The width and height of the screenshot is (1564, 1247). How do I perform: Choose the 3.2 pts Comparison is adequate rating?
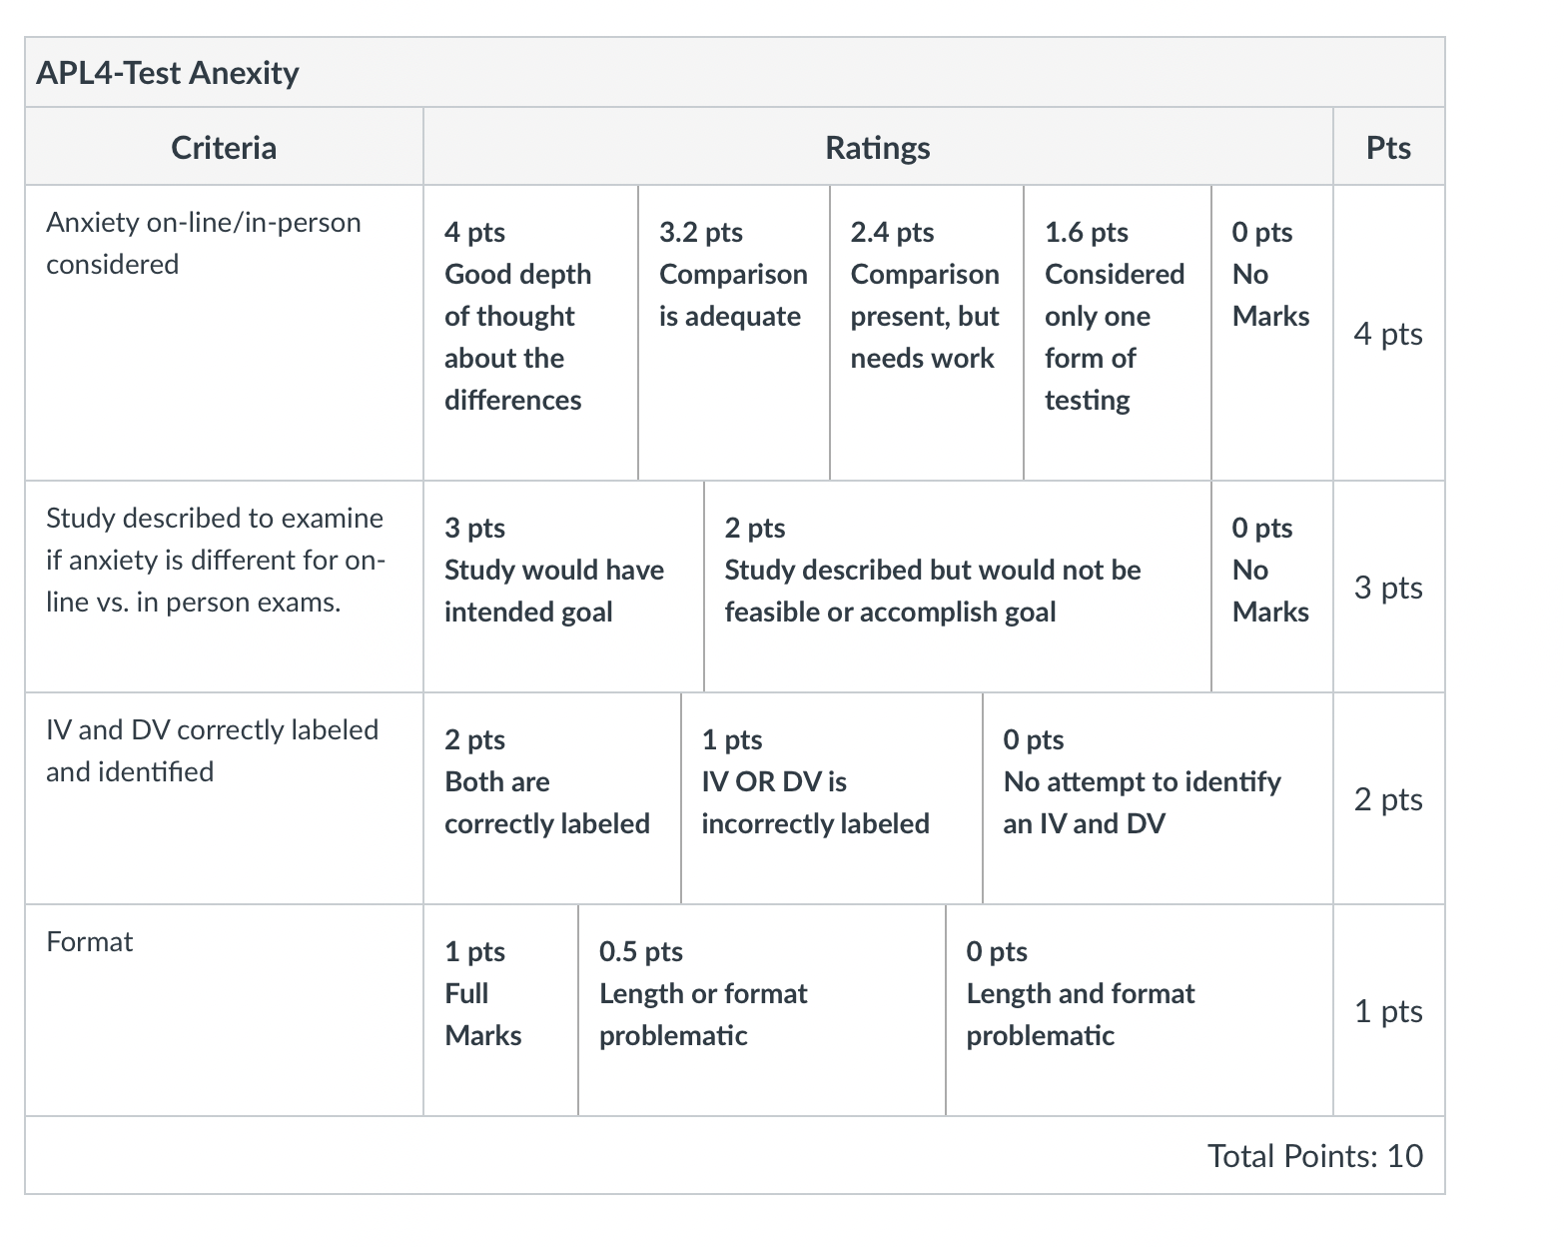[734, 333]
